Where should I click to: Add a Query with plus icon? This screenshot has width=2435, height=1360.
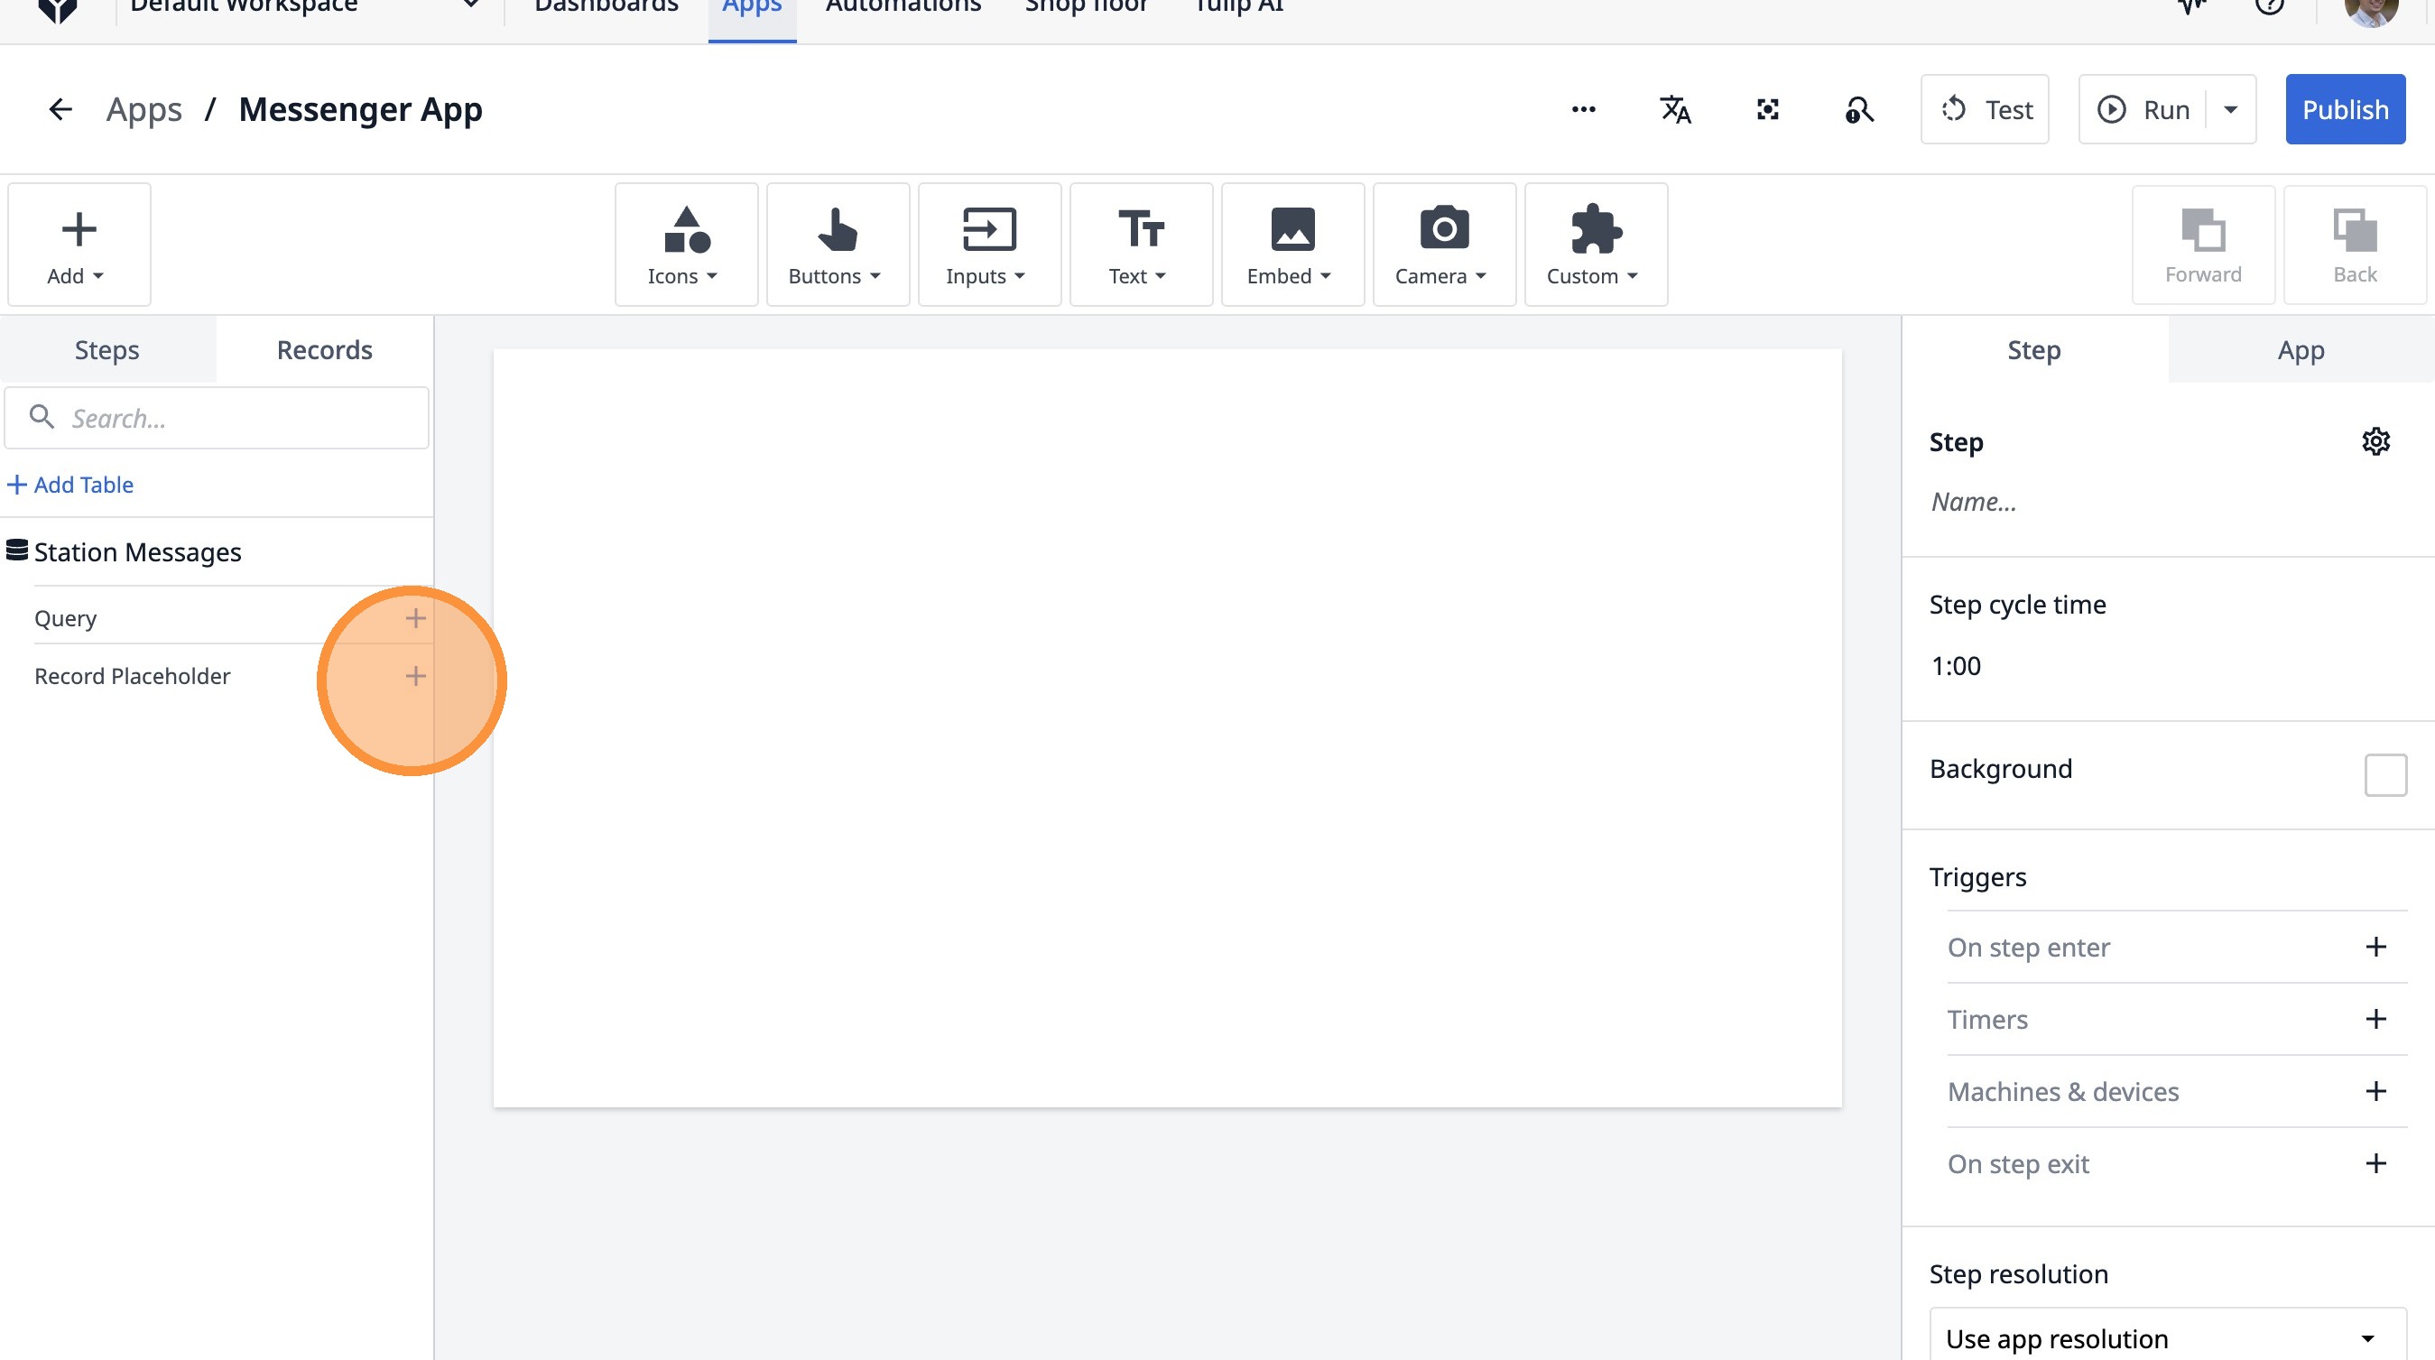click(415, 618)
